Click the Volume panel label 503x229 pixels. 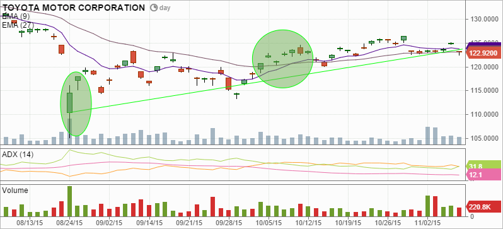coord(15,190)
